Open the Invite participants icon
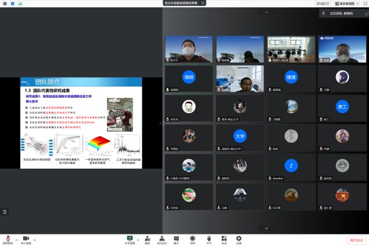Screen dimensions: 369x246 click(147, 240)
